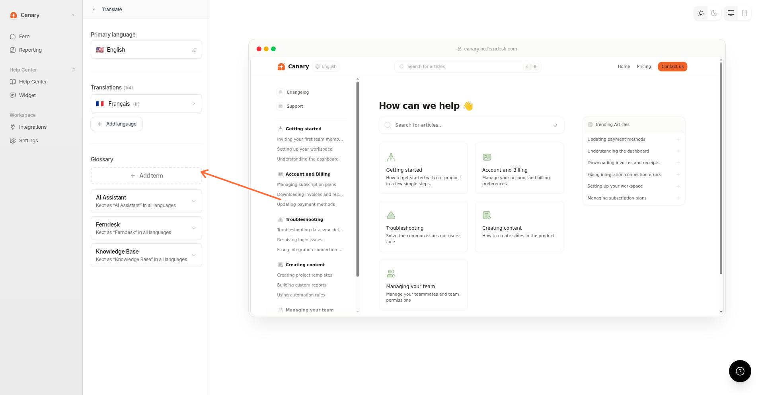764x395 pixels.
Task: Focus the top Search for articles field
Action: tap(468, 66)
